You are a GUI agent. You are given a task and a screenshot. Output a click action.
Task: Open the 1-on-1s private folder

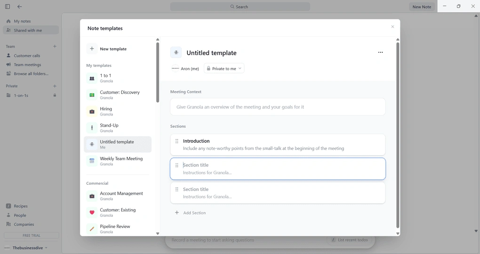click(x=31, y=95)
